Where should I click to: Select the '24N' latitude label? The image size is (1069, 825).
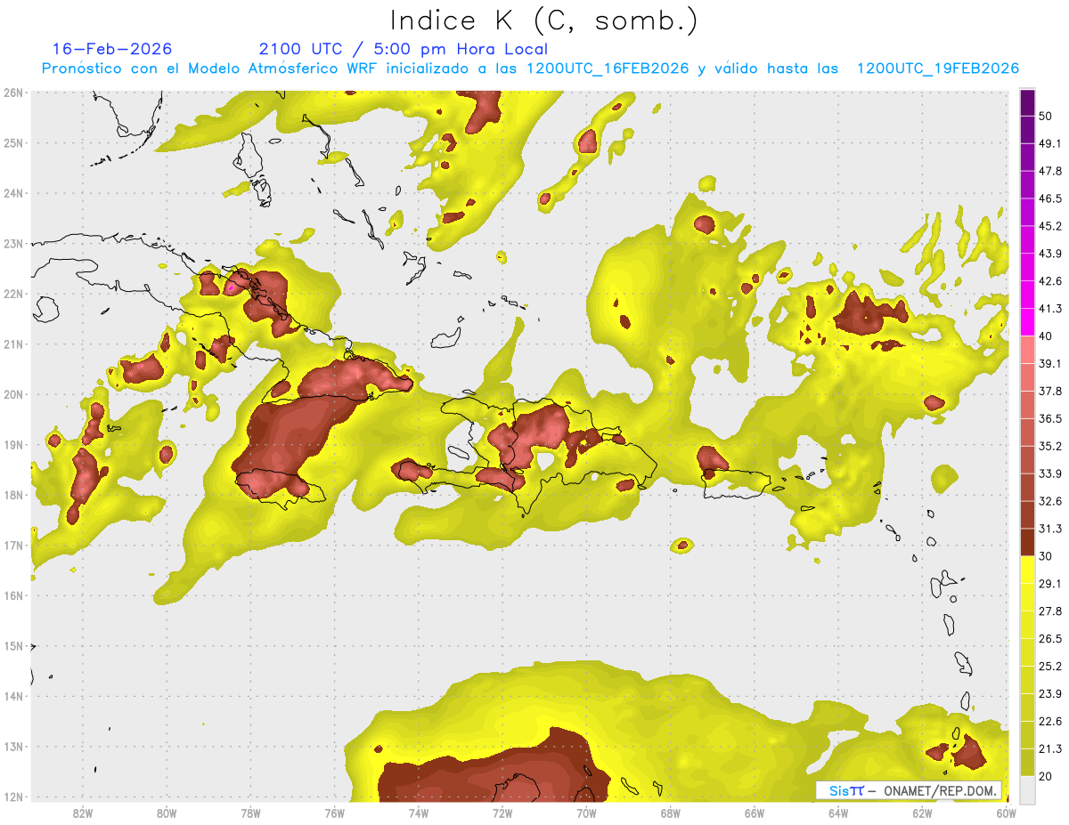pos(13,193)
